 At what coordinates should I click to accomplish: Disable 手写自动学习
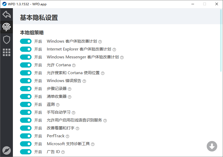point(26,112)
